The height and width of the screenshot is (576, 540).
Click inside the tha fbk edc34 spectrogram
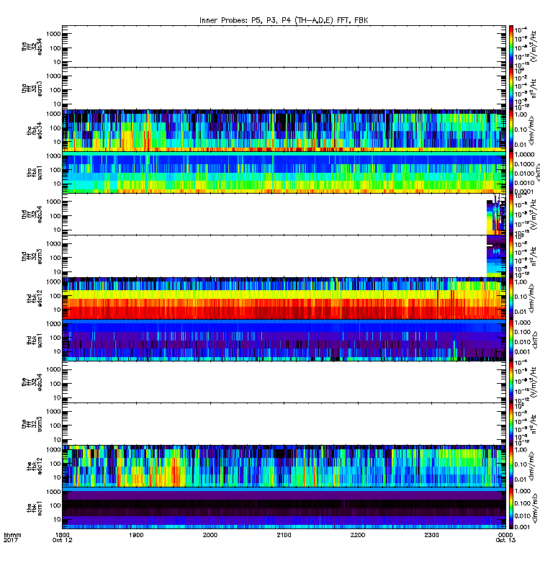click(x=284, y=130)
